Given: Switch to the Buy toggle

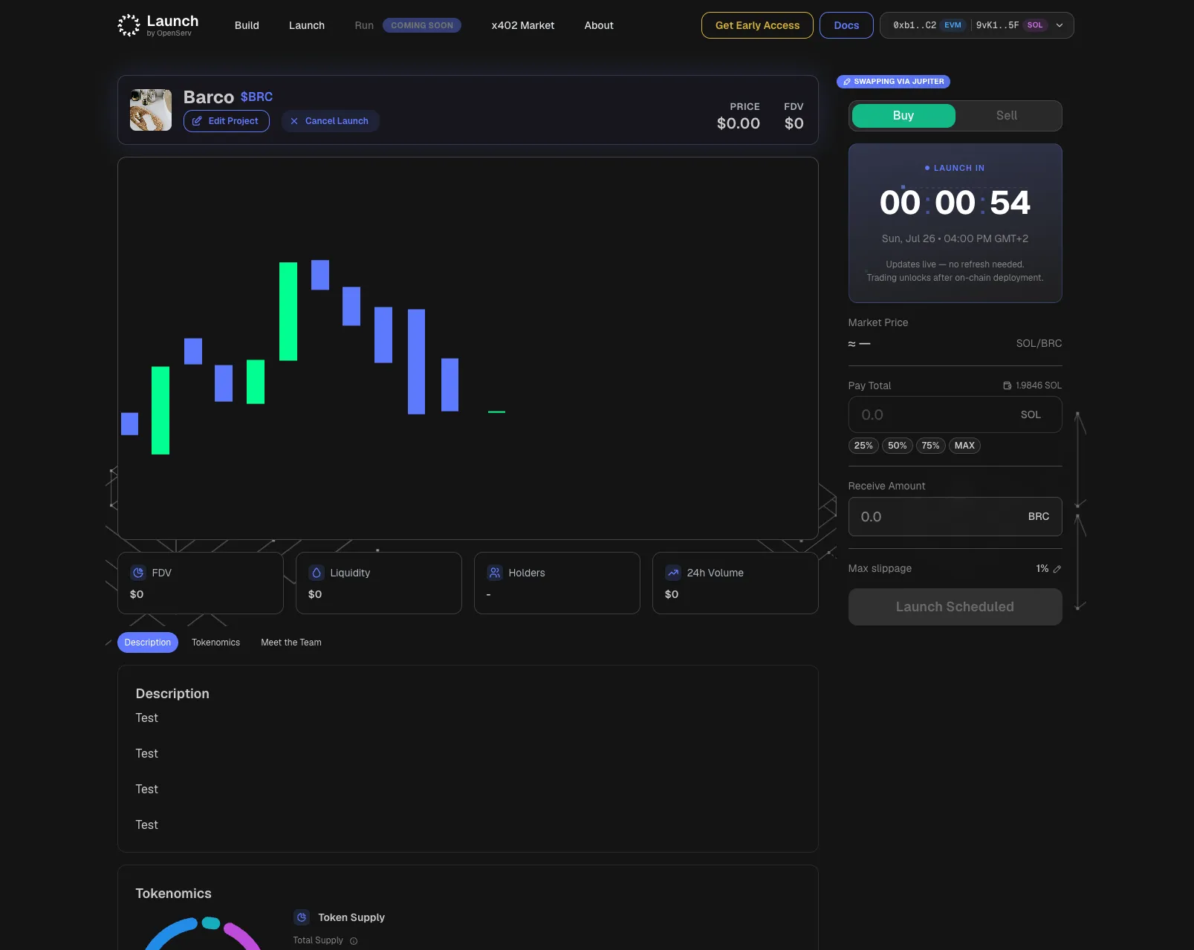Looking at the screenshot, I should click(x=903, y=116).
